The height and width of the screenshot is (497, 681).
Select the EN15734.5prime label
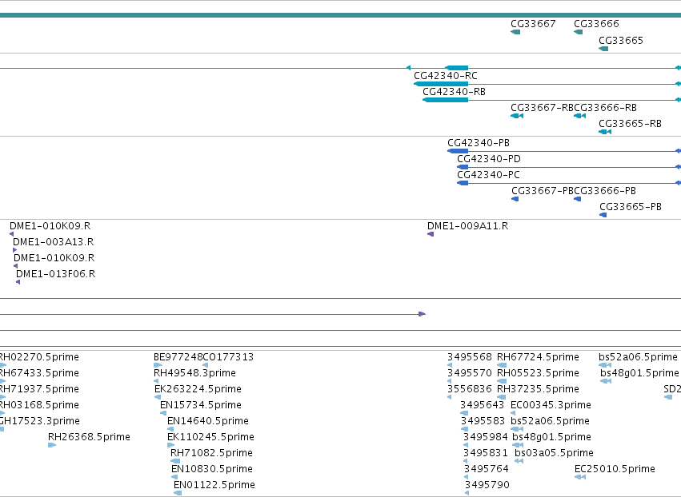[x=201, y=405]
